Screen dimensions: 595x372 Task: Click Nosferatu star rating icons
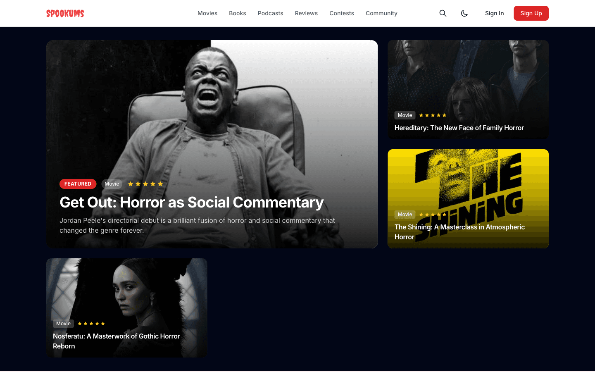click(x=91, y=324)
